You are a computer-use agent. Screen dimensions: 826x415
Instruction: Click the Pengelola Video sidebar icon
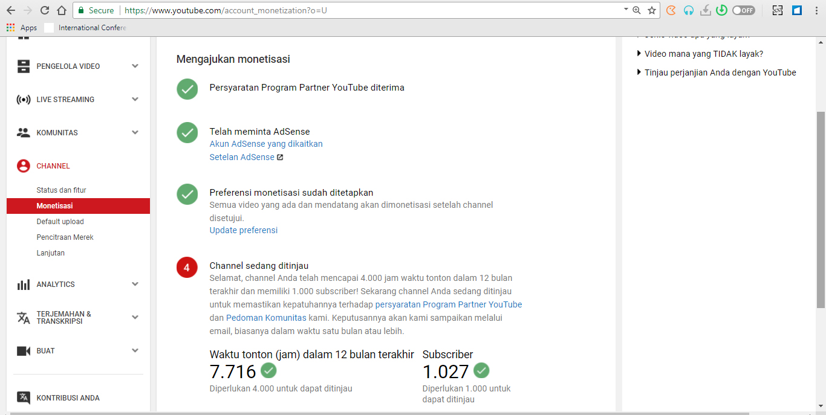(24, 66)
